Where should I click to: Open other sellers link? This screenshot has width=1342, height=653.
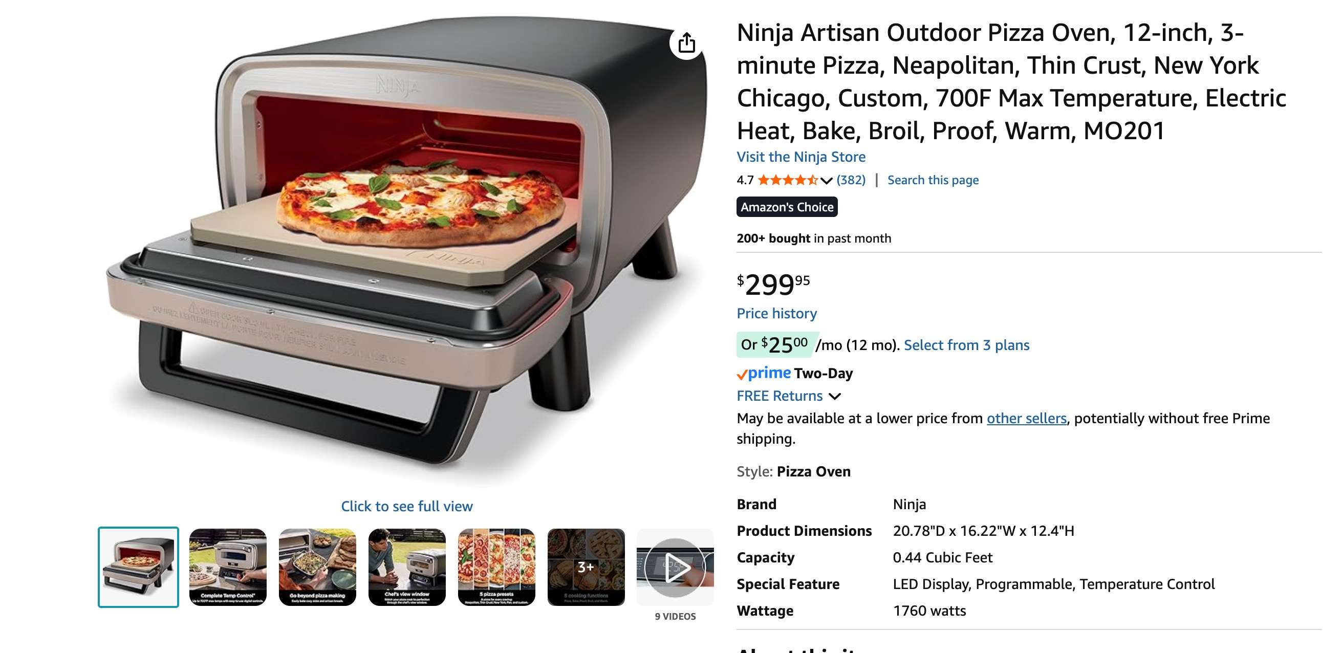pos(1026,419)
